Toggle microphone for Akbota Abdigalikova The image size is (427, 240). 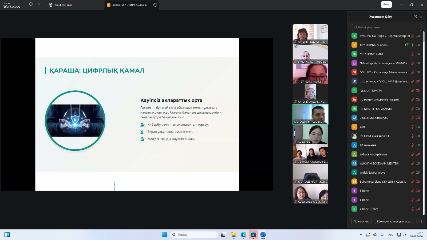click(x=412, y=154)
